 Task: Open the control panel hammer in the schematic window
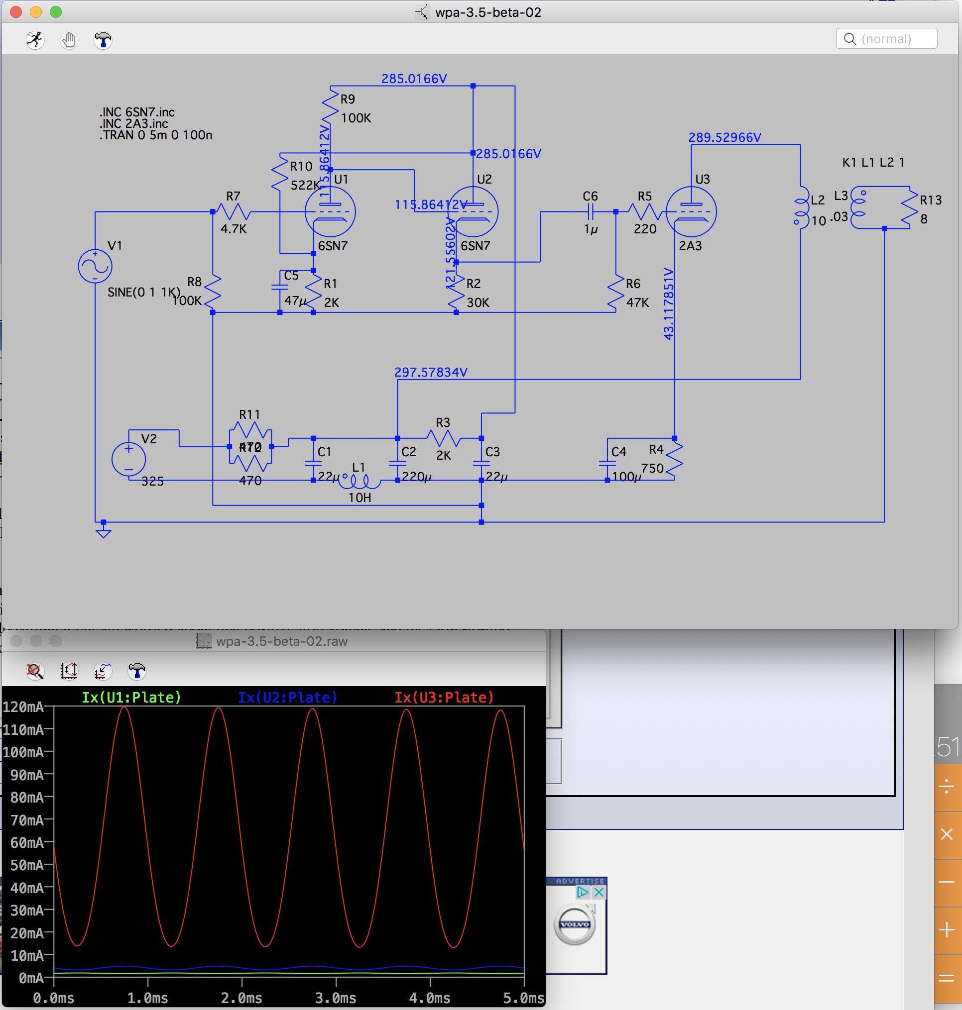pyautogui.click(x=103, y=39)
